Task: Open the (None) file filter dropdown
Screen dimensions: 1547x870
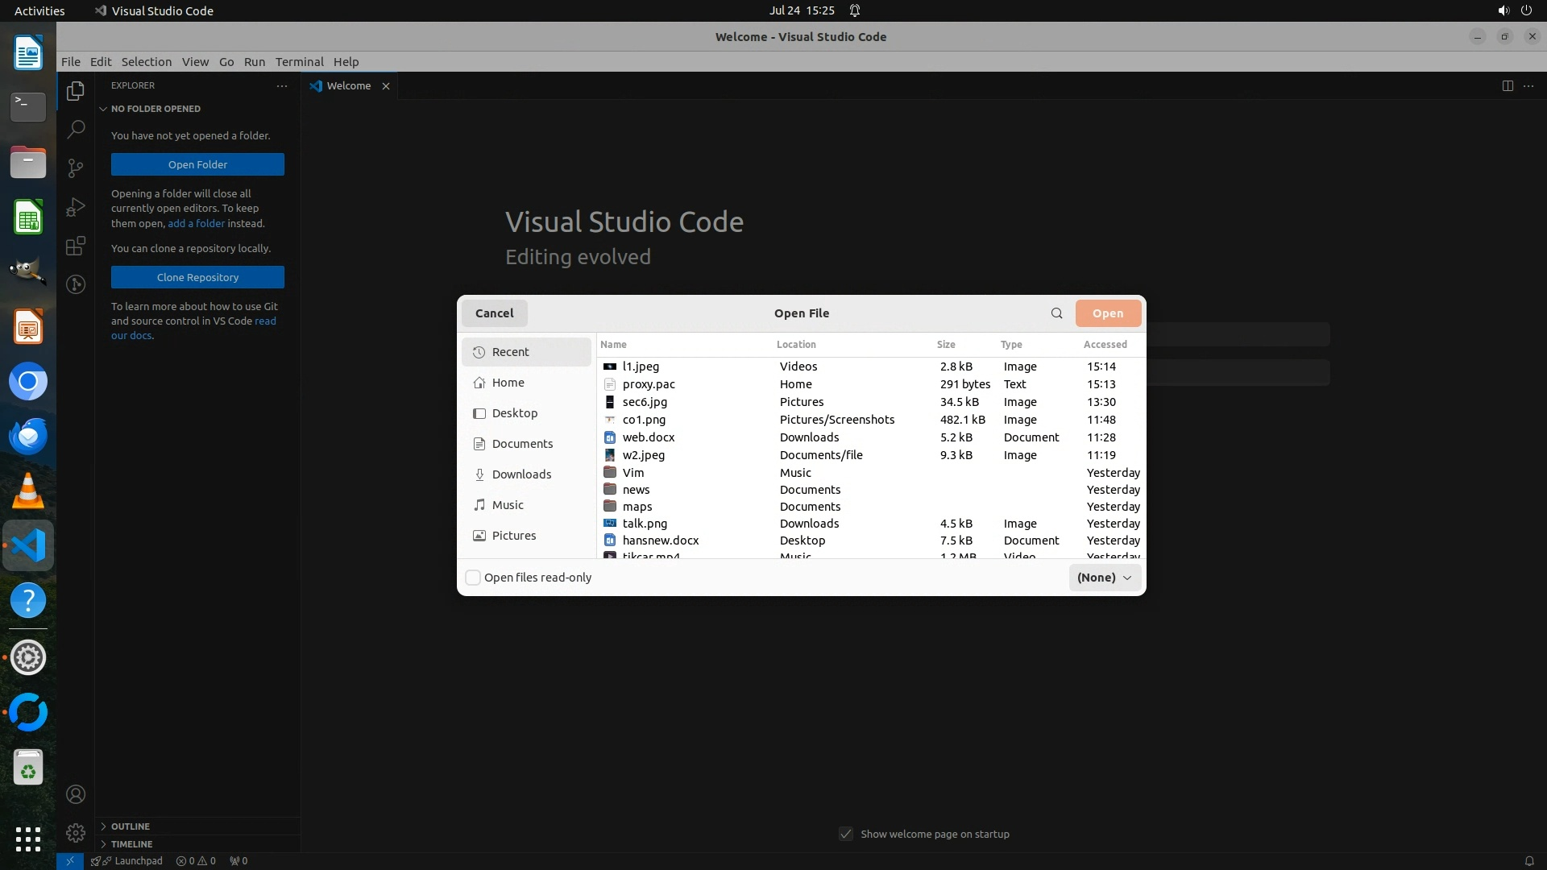Action: tap(1104, 578)
